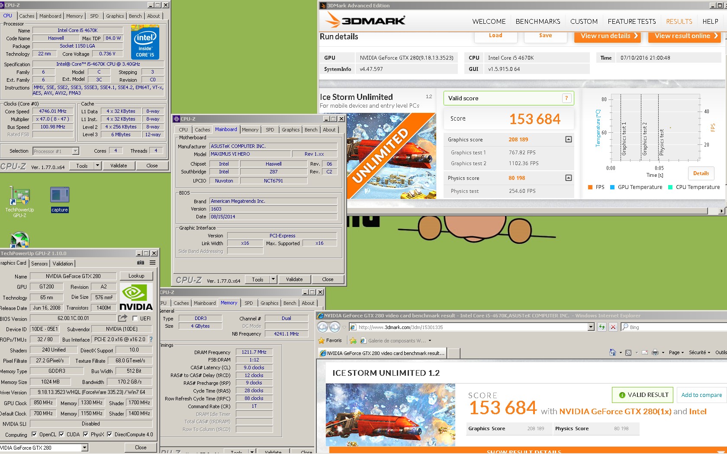Screen dimensions: 727x454
Task: Expand the IE address bar dropdown
Action: (591, 327)
